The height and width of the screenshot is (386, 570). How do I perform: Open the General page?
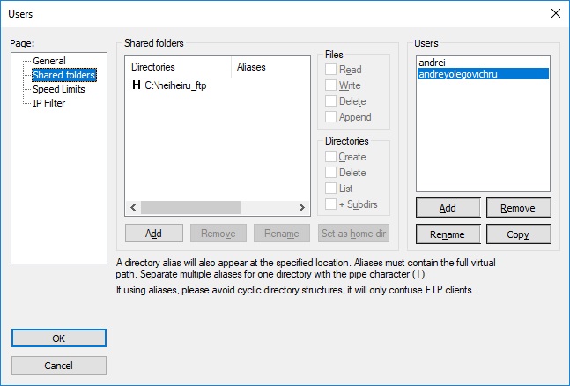[49, 61]
